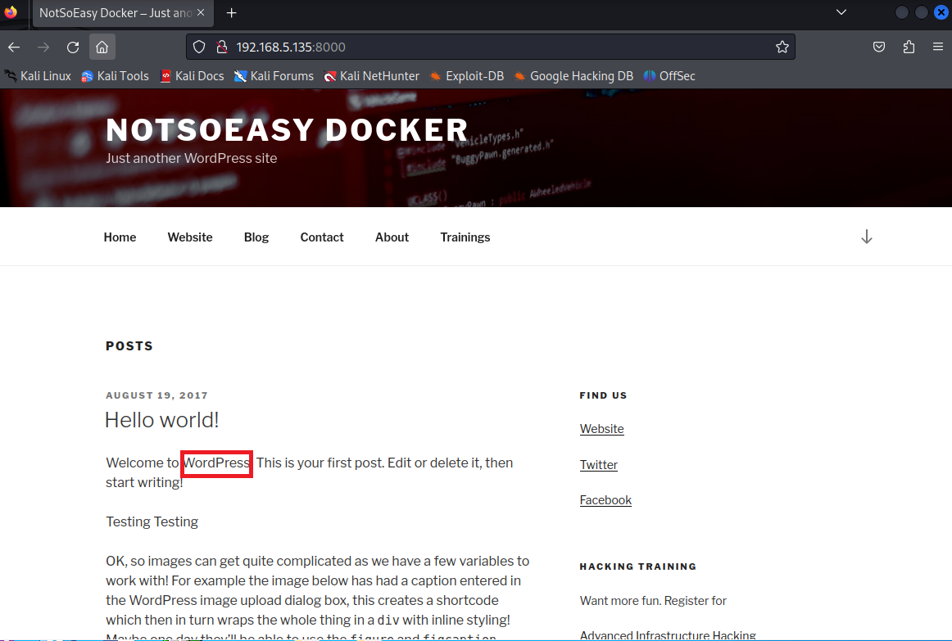Viewport: 952px width, 641px height.
Task: Open the Pocket save icon
Action: 878,47
